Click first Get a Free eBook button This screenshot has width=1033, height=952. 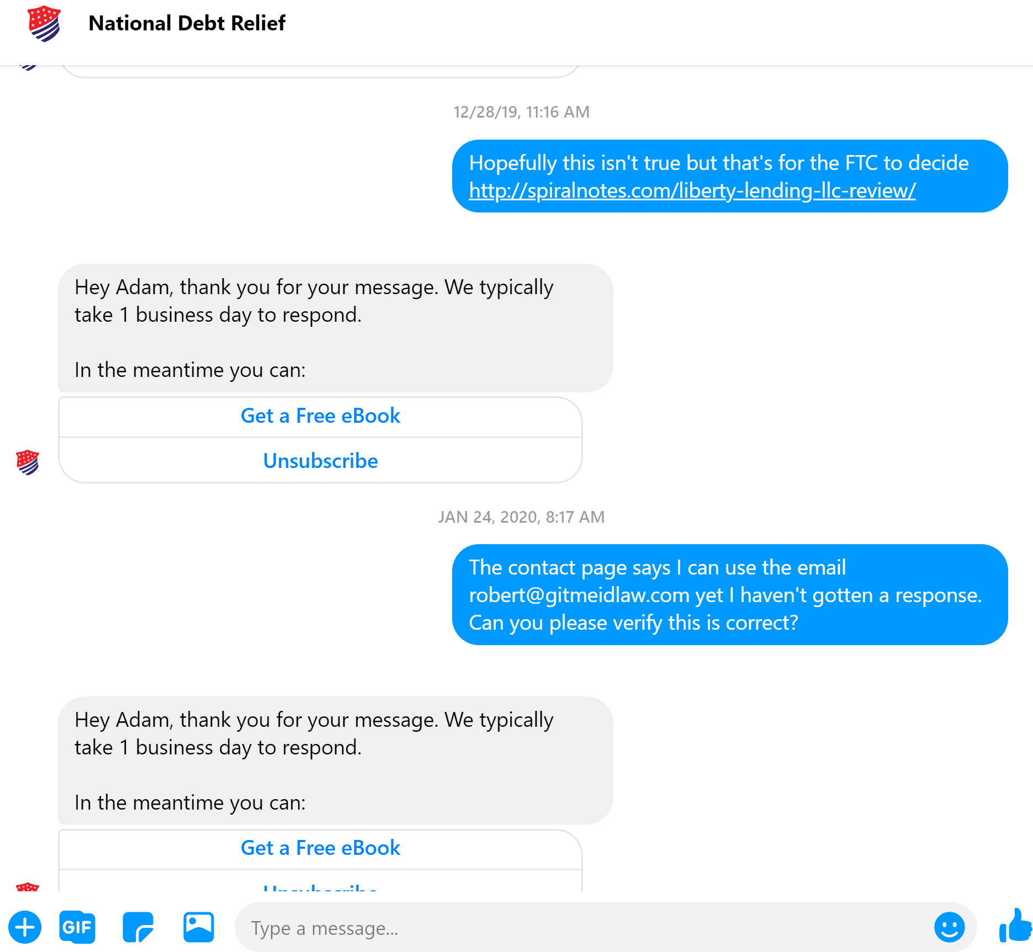coord(320,416)
